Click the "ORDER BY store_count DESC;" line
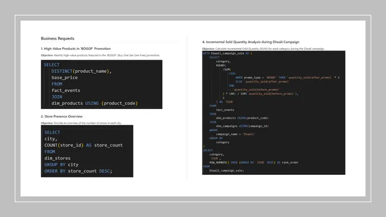The width and height of the screenshot is (386, 217). click(x=78, y=171)
